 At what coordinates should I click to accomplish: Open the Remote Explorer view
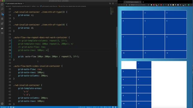point(2,33)
